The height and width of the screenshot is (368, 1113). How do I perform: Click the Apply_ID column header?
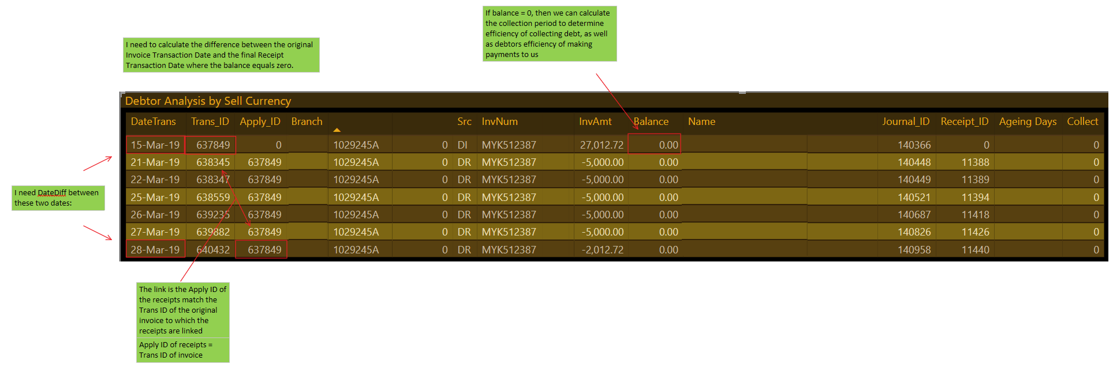(x=260, y=122)
